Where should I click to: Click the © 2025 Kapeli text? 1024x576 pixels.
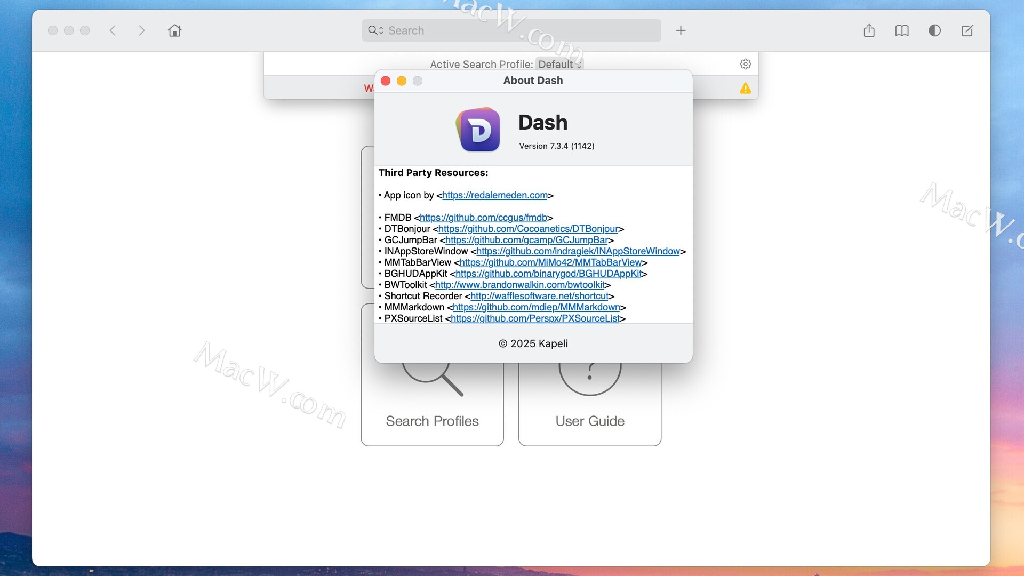coord(533,343)
